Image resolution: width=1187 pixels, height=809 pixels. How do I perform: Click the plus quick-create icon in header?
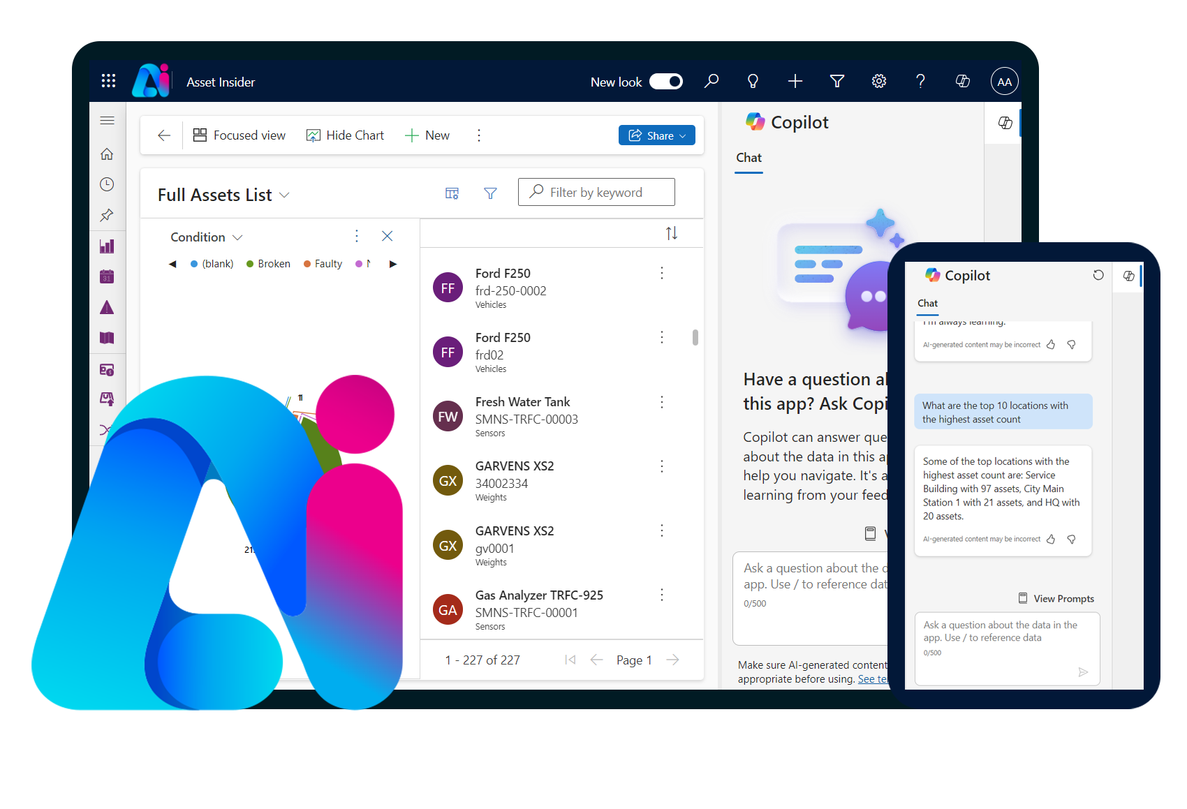(x=795, y=81)
